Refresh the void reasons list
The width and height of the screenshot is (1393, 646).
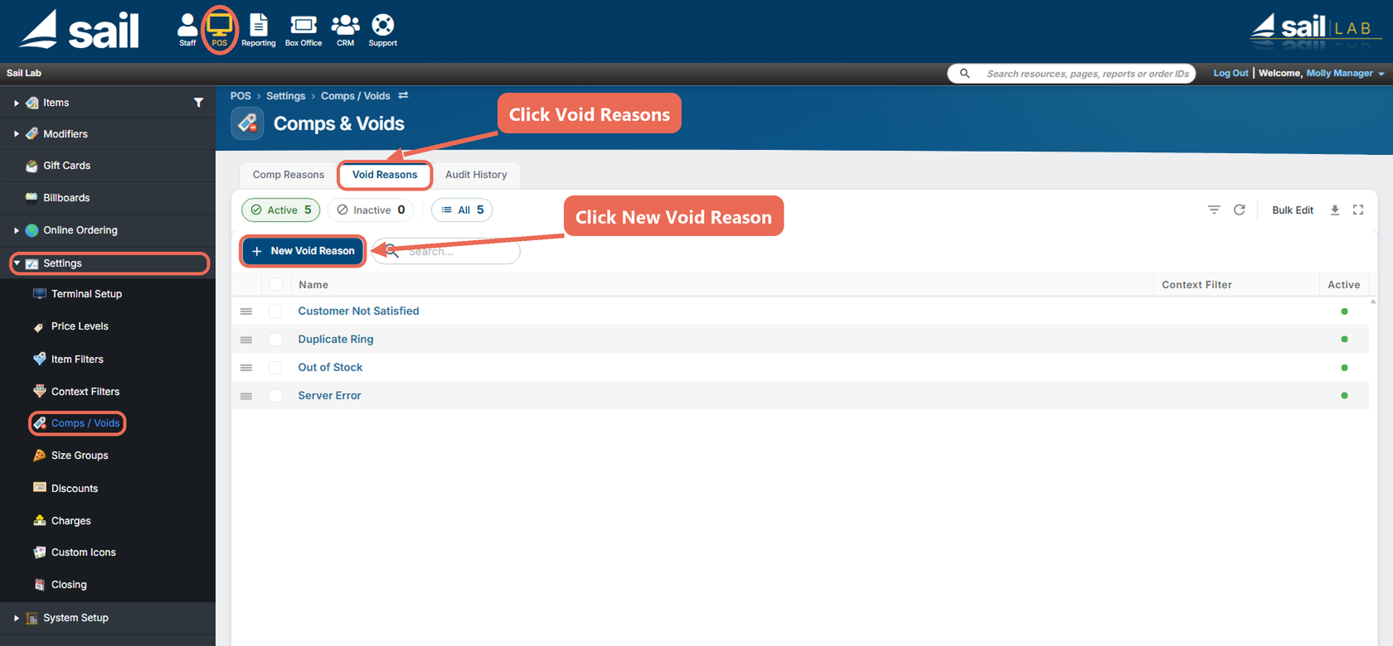(x=1240, y=210)
